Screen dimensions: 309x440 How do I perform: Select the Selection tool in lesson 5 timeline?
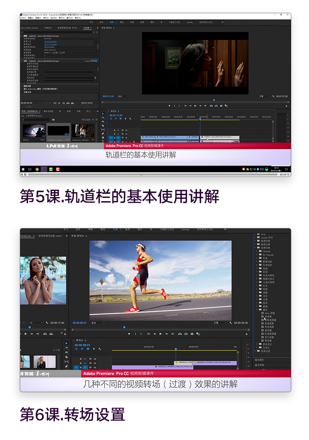103,114
